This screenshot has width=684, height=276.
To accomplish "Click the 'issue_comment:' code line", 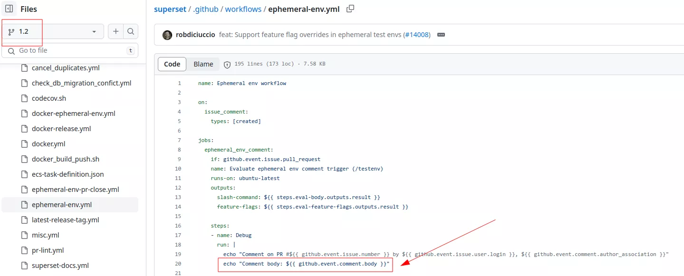I will tap(226, 112).
